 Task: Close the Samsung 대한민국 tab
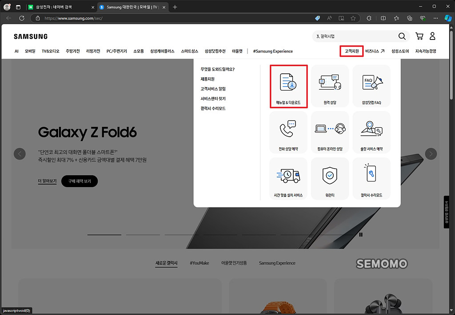point(164,7)
